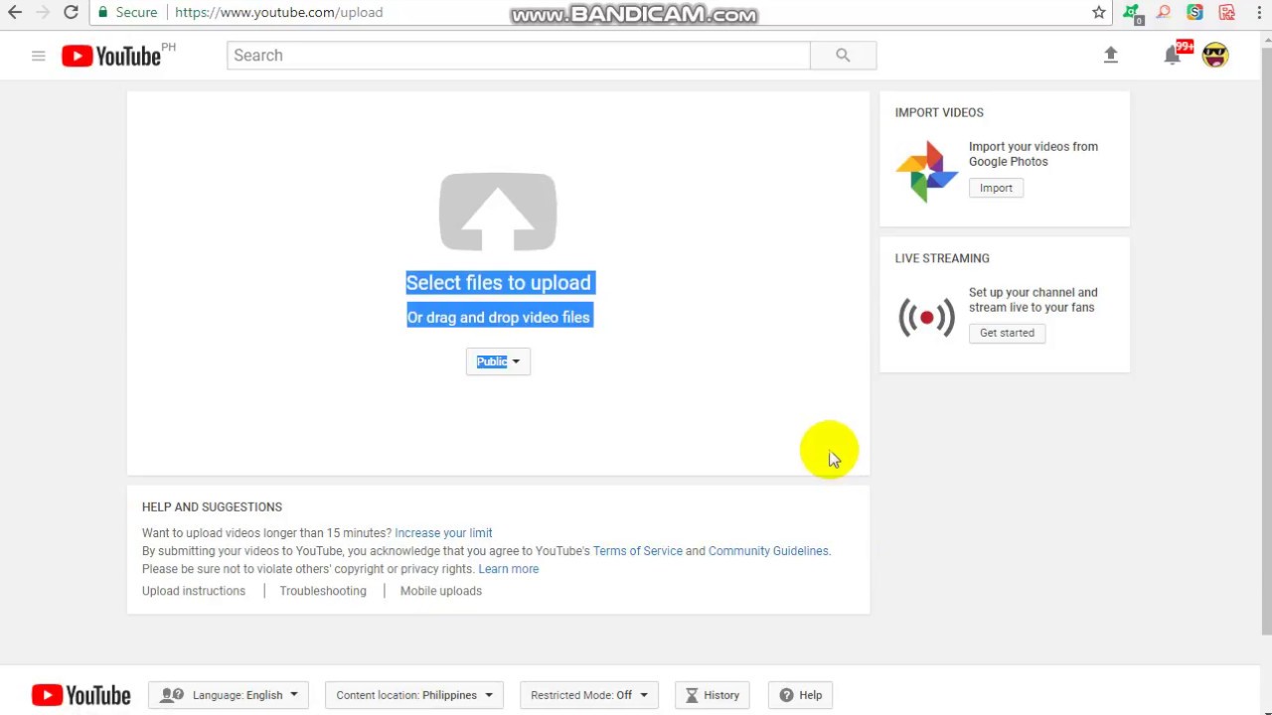
Task: Open the Mobile uploads link
Action: click(441, 591)
